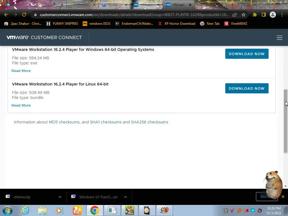
Task: Expand options chevron for Windows 10 Transf....rar
Action: pos(125,197)
